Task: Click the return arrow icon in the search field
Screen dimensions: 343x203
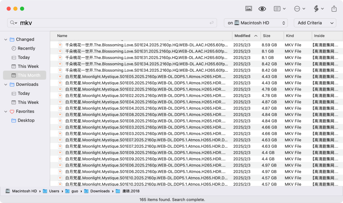Action: 212,23
